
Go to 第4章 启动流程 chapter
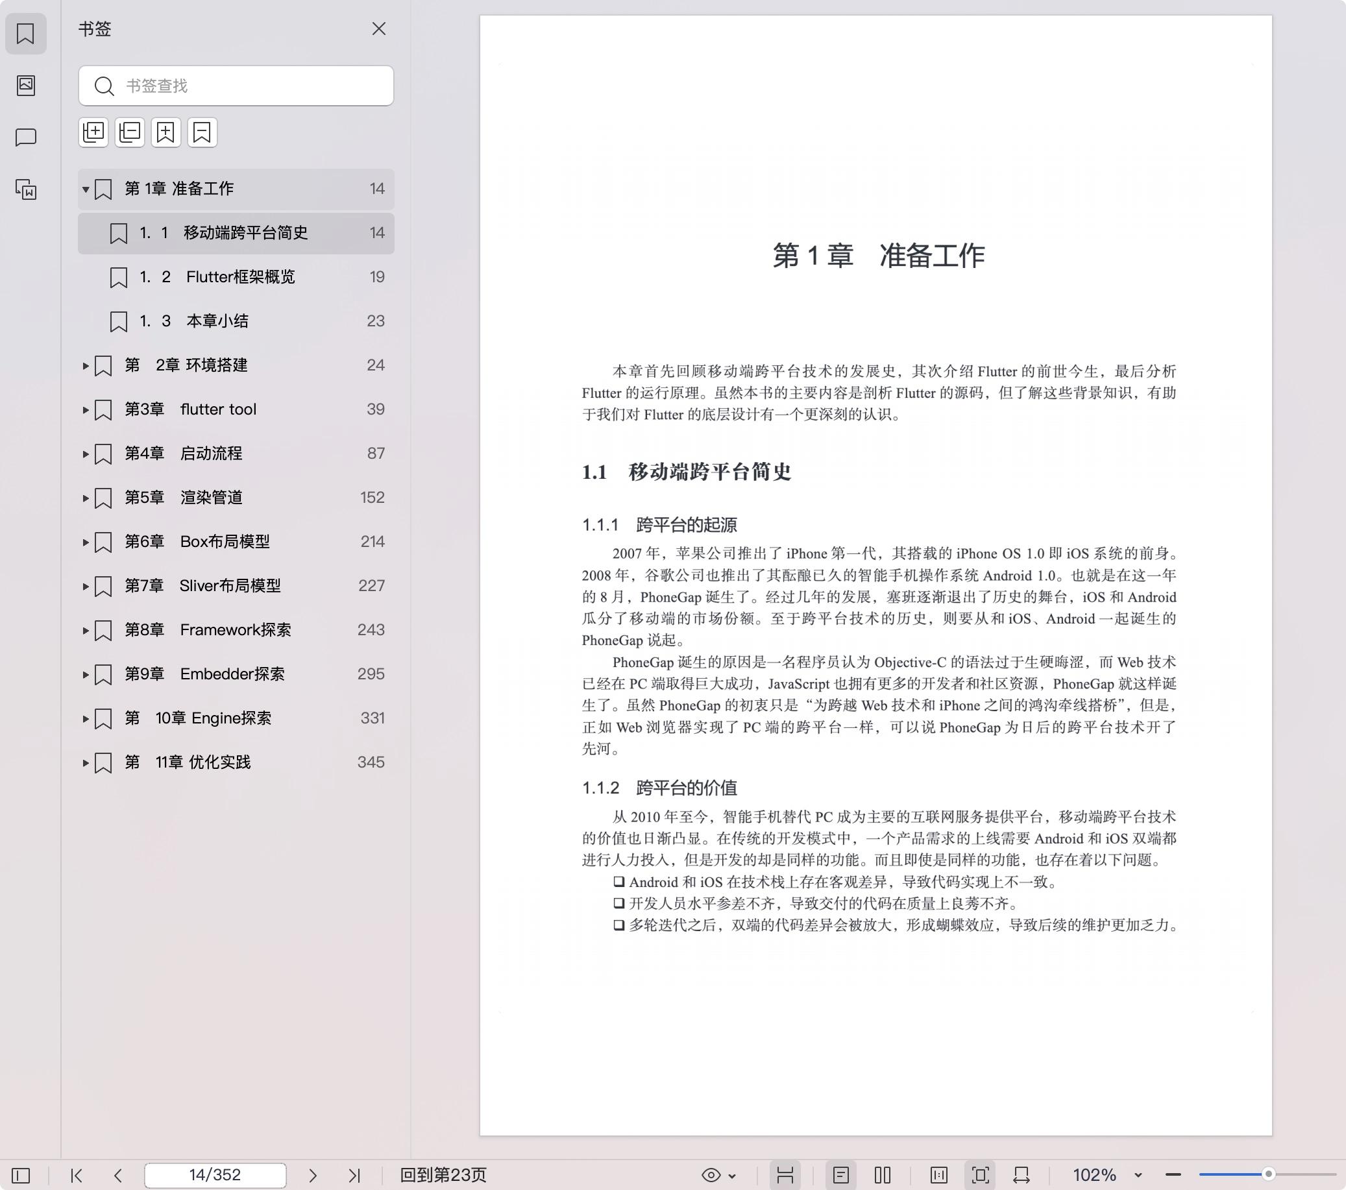(x=184, y=454)
